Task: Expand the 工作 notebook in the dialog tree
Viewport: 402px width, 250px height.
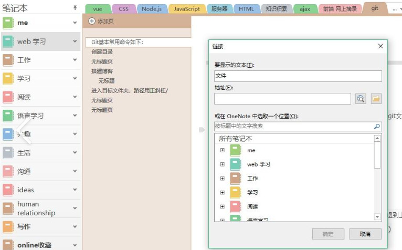Action: (223, 179)
